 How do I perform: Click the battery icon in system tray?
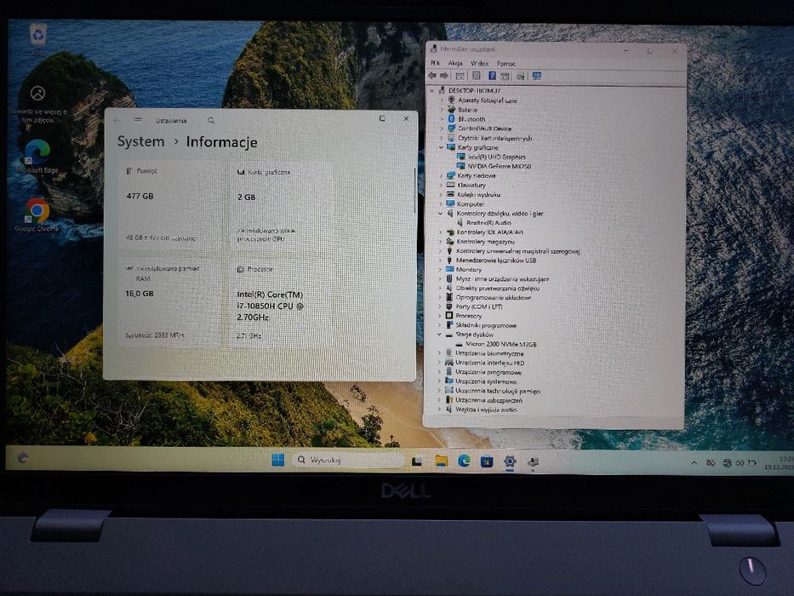tap(752, 462)
